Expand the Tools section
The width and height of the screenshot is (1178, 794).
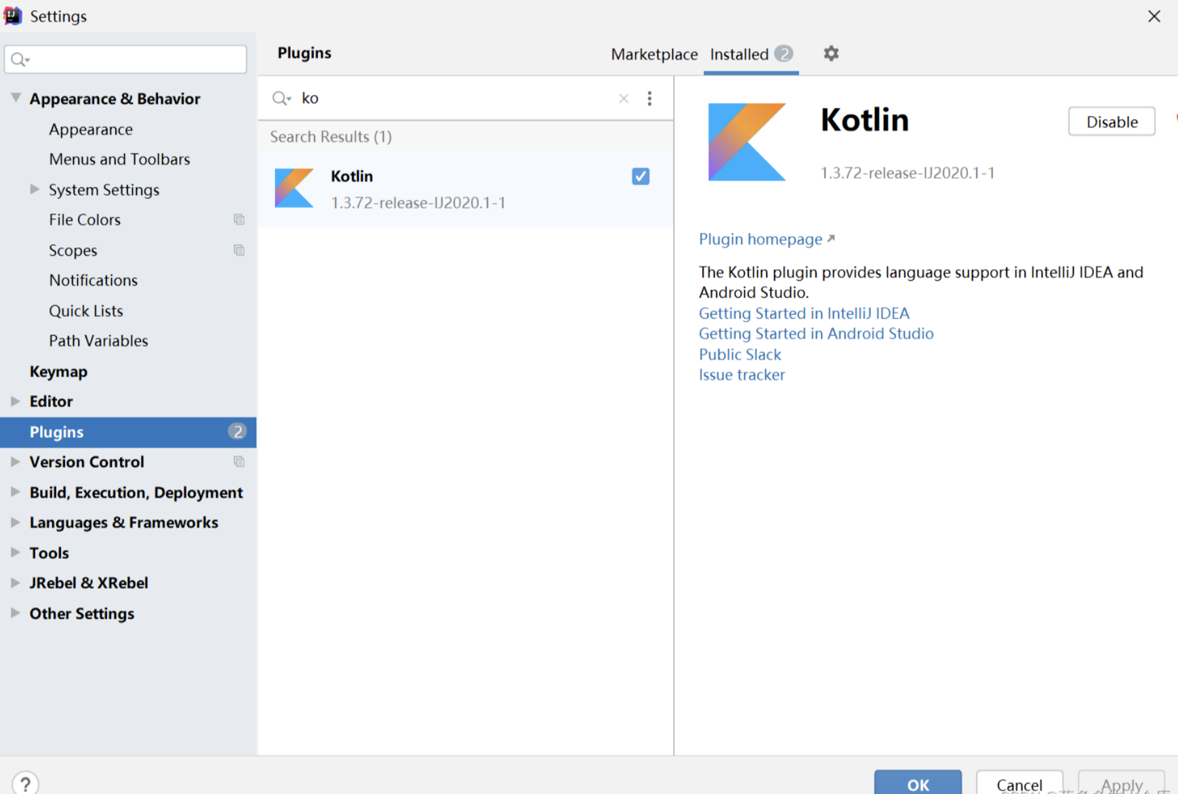point(15,552)
